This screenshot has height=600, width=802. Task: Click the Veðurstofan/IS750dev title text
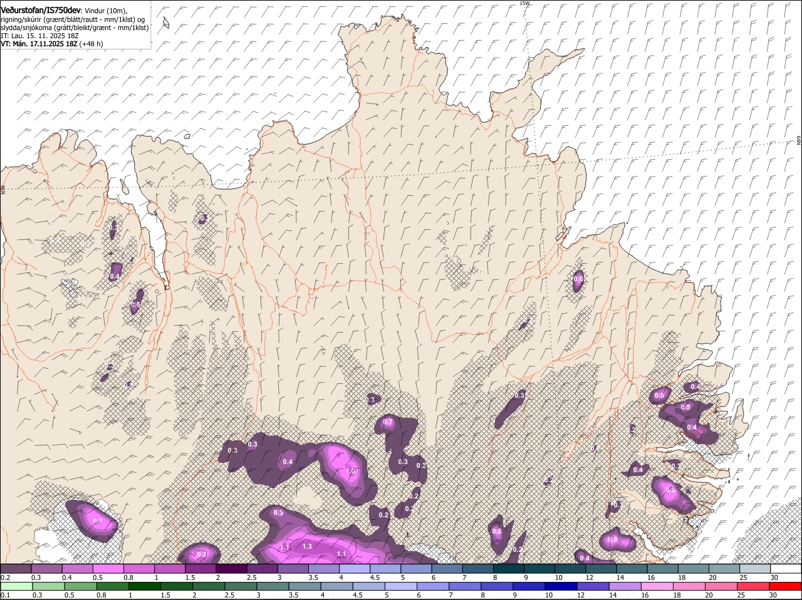pos(41,10)
